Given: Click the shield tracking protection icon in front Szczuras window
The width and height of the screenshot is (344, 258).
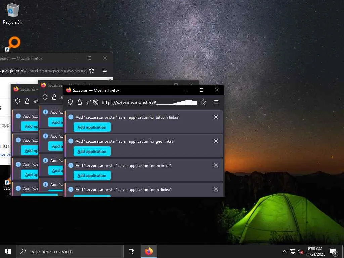Looking at the screenshot, I should click(70, 102).
